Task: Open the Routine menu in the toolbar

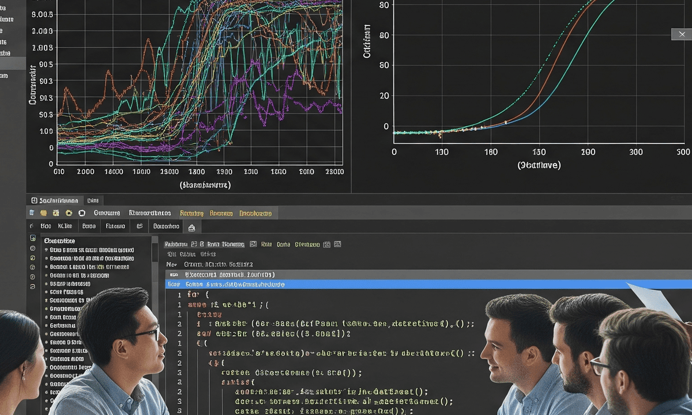Action: pos(191,213)
